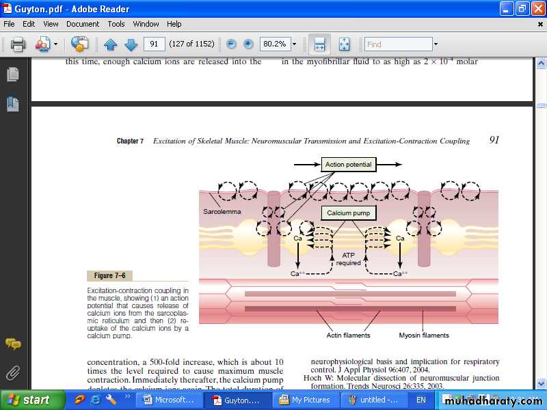This screenshot has width=547, height=410.
Task: Open the Comments panel in sidebar
Action: (12, 344)
